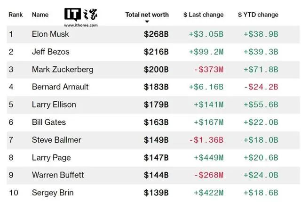Sort by the Rank column header

[x=16, y=15]
